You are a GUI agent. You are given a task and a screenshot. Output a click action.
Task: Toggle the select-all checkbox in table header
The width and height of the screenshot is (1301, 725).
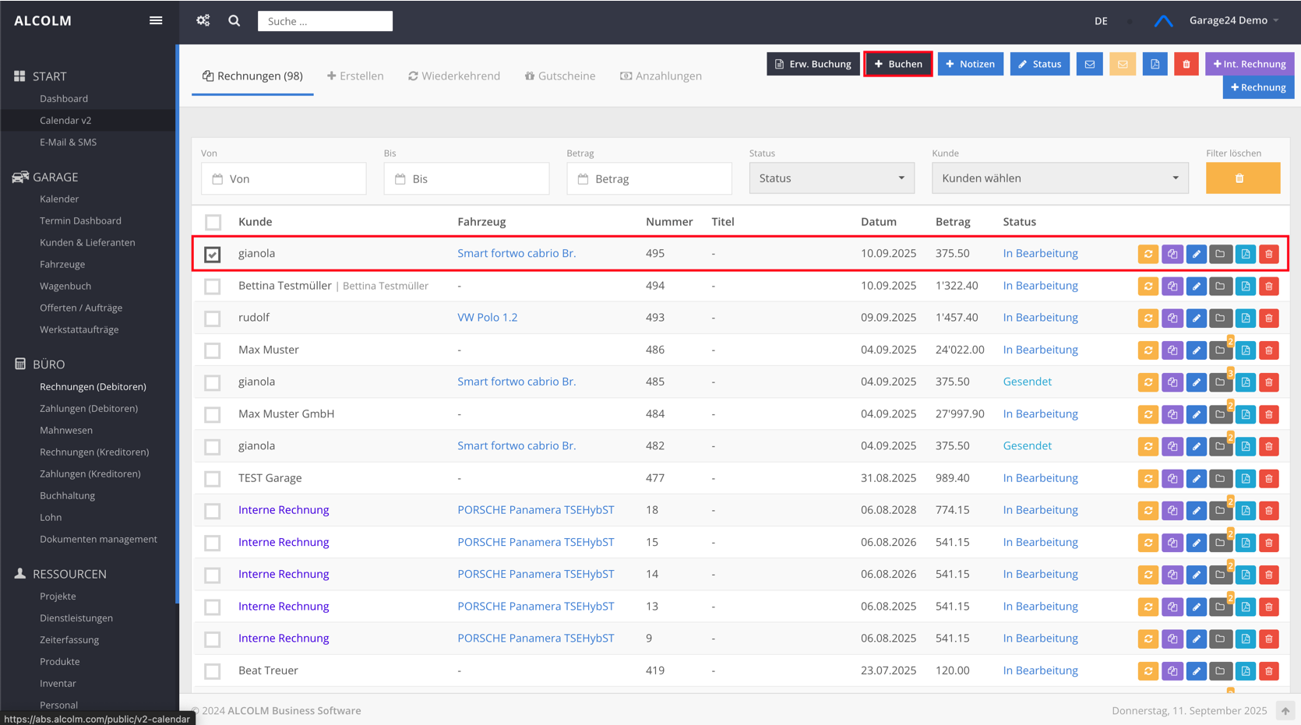point(213,223)
